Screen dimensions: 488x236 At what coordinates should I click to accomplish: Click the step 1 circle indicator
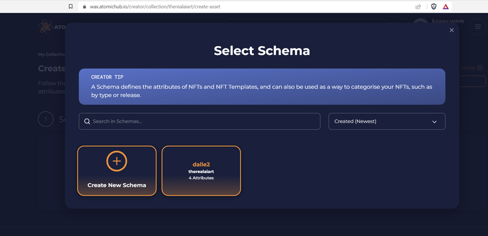[46, 119]
